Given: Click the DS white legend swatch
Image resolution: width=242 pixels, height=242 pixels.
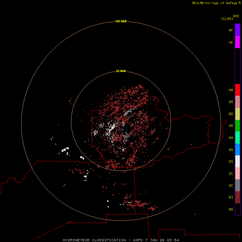Looking at the screenshot, I should coord(237,161).
